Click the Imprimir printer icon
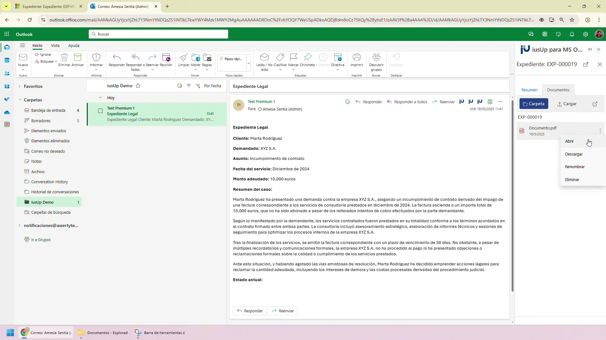Viewport: 606px width, 340px height. 357,57
